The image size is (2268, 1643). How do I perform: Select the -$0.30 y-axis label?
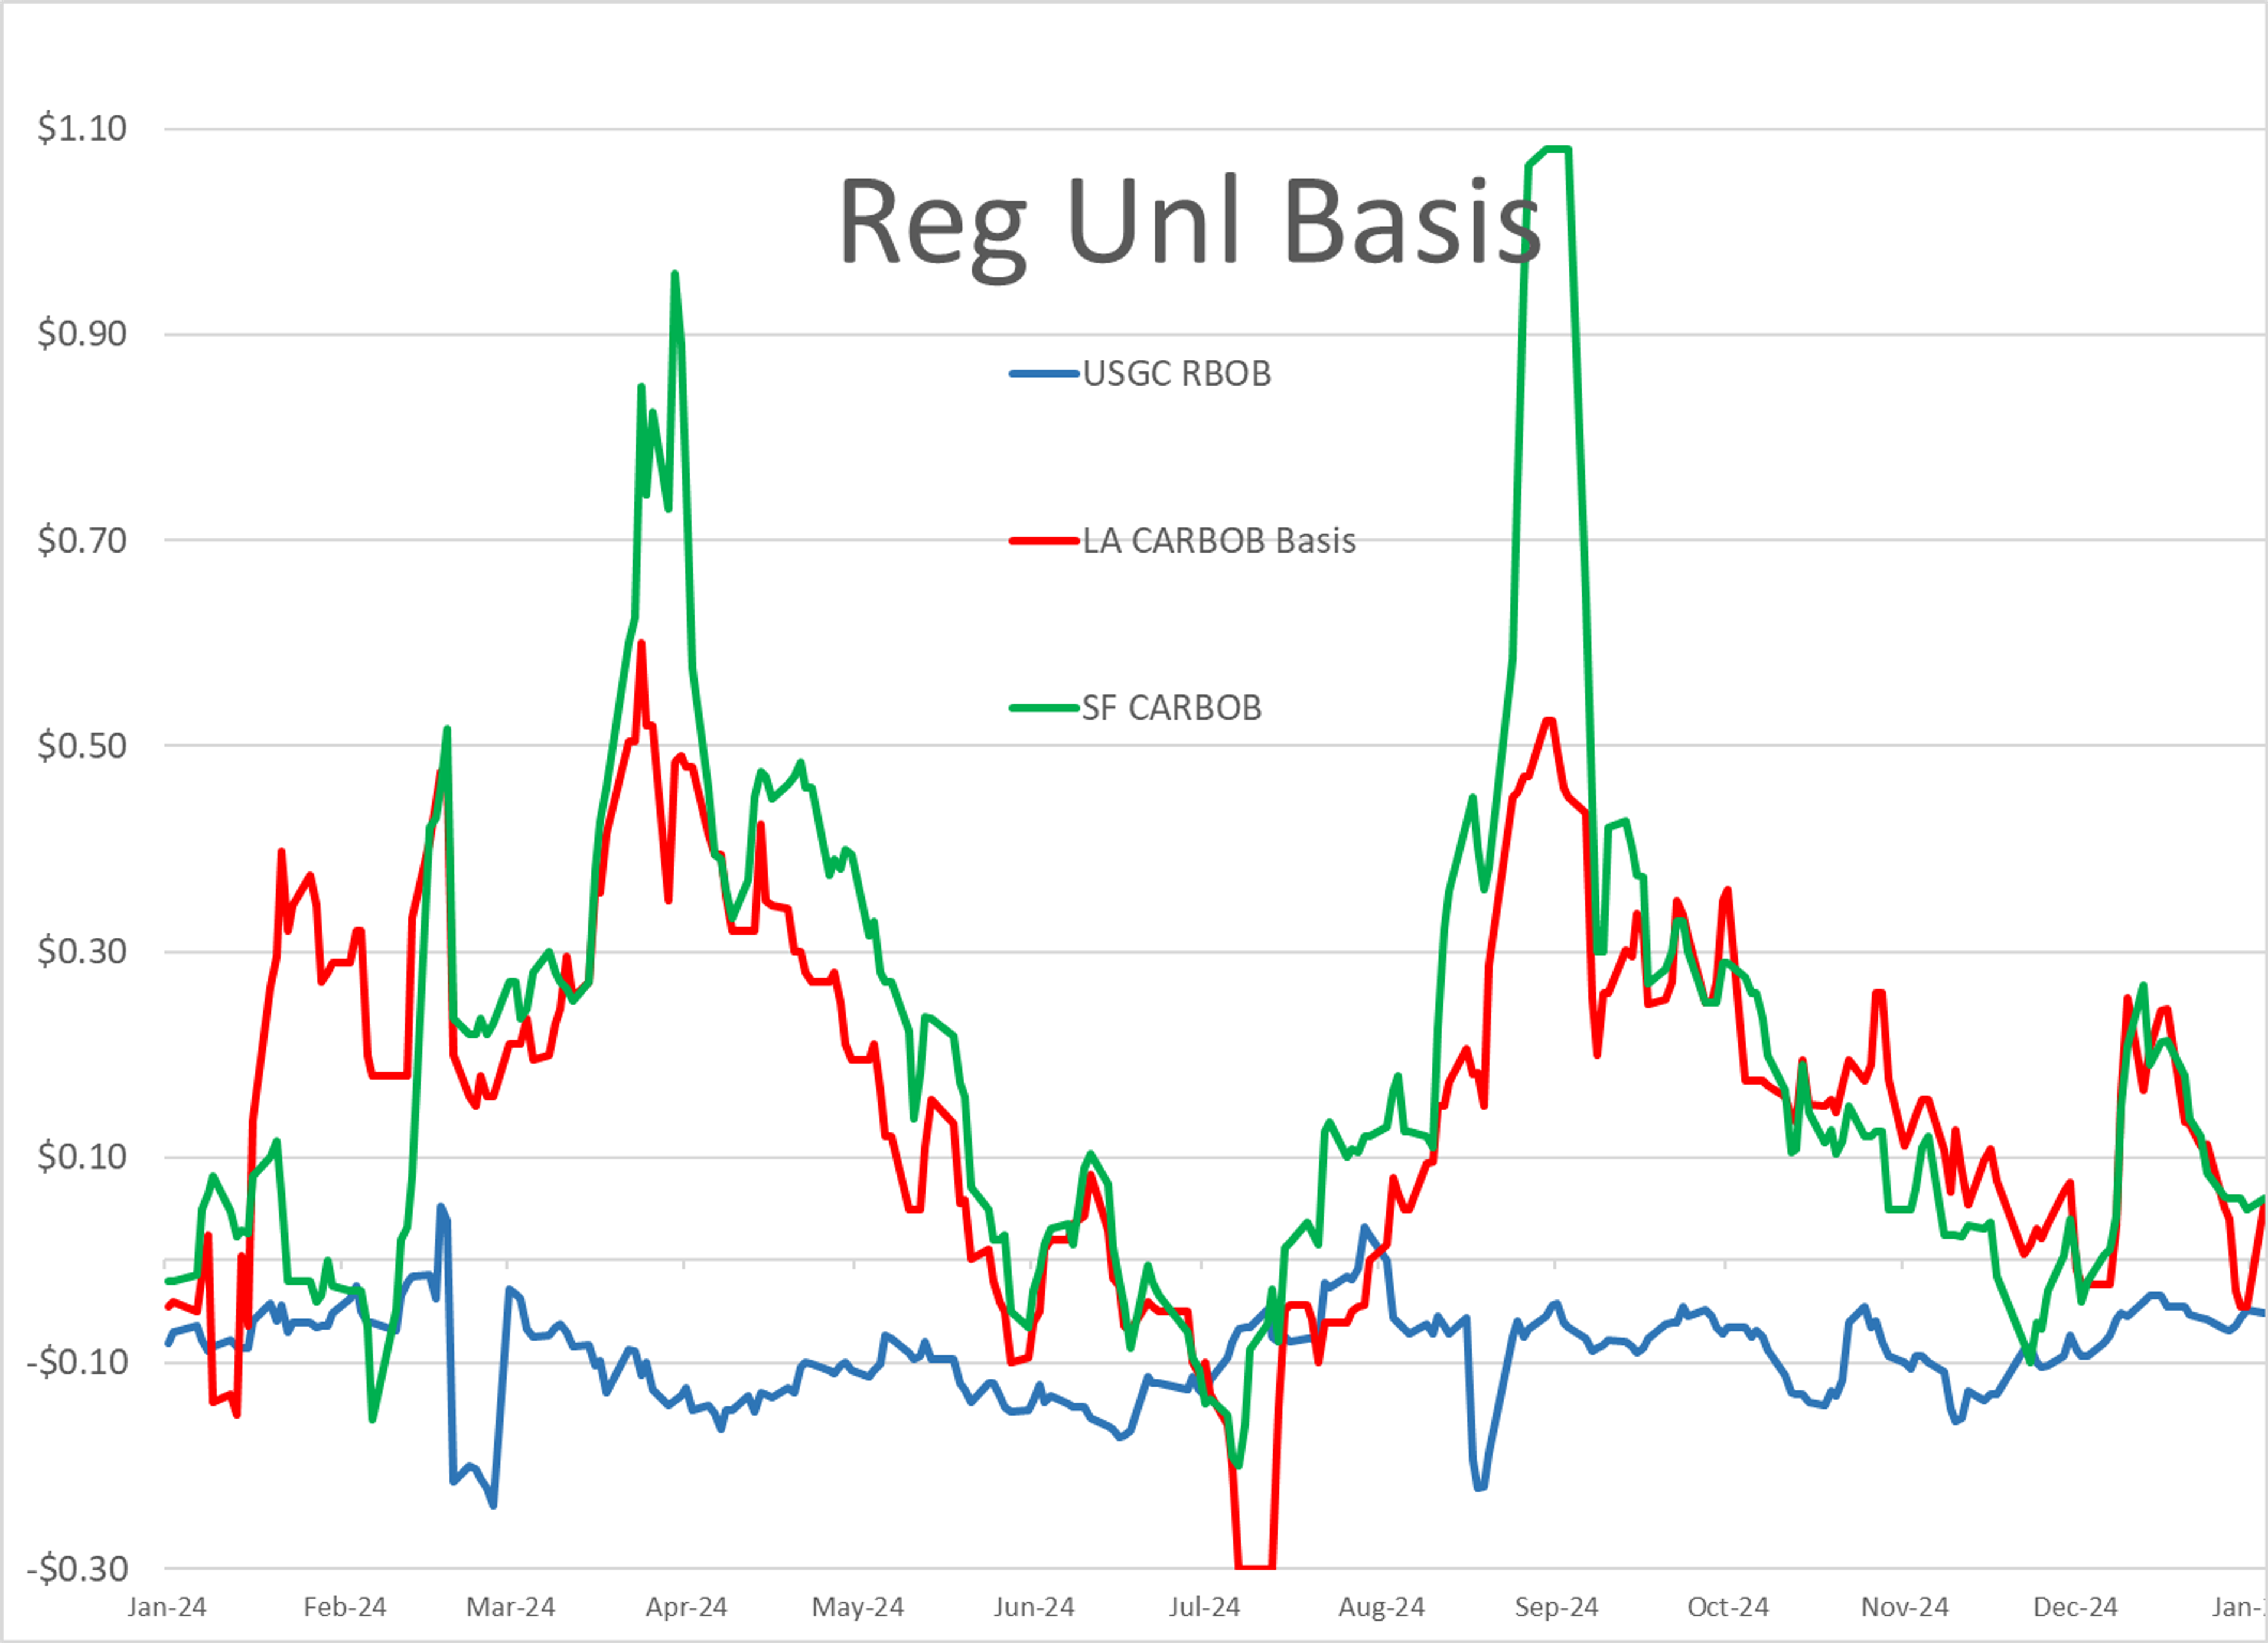pyautogui.click(x=77, y=1569)
